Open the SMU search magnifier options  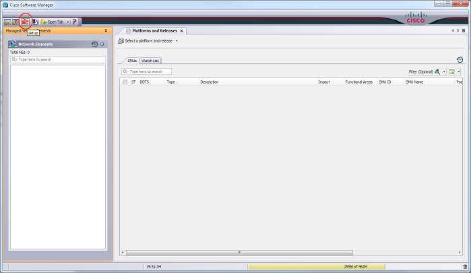(x=125, y=71)
